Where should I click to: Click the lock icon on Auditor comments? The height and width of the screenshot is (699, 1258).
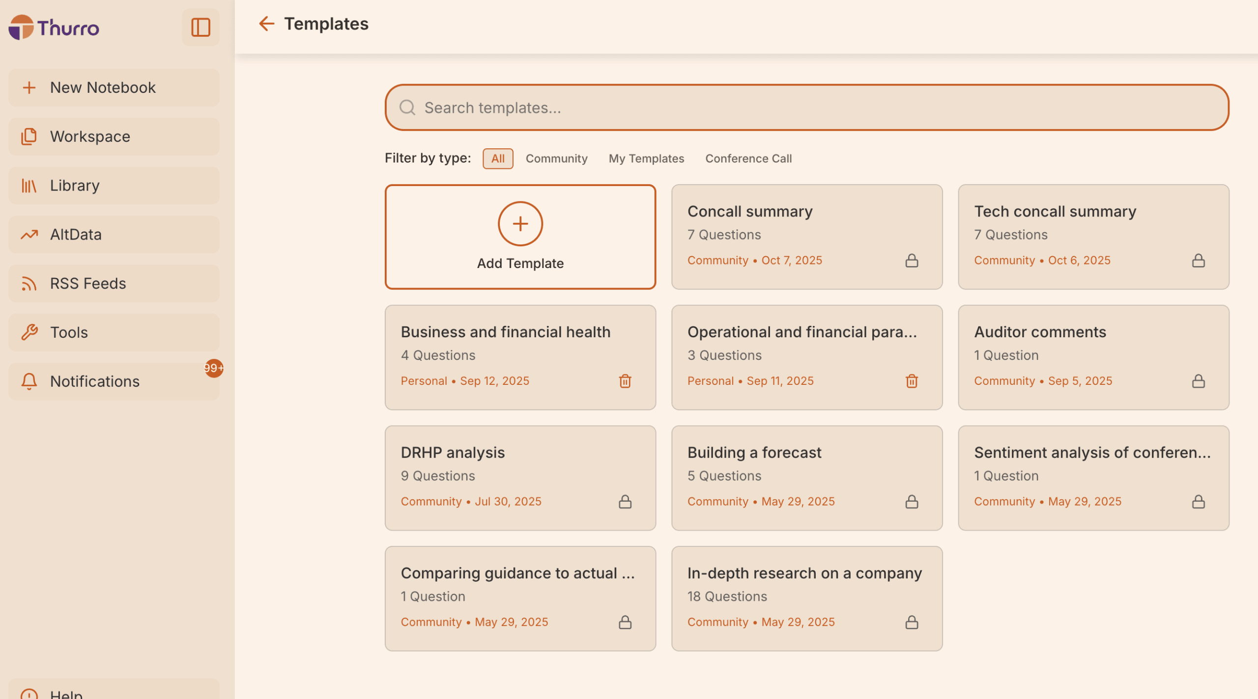pyautogui.click(x=1199, y=381)
